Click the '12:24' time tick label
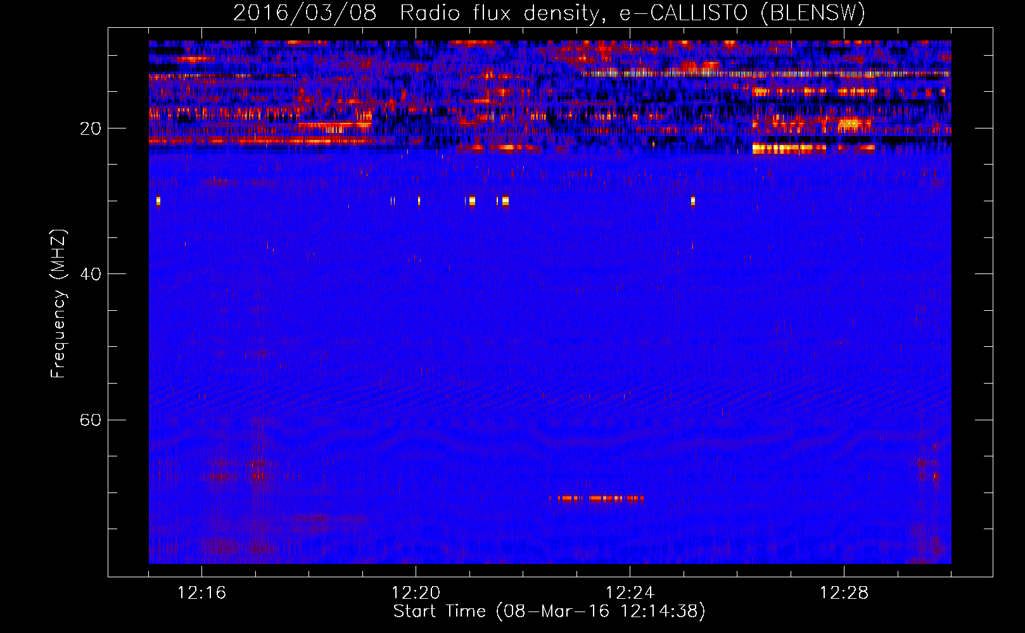 [x=630, y=593]
